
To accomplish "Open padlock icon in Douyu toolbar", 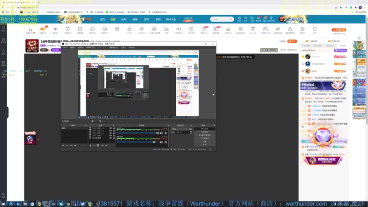I will [x=290, y=29].
